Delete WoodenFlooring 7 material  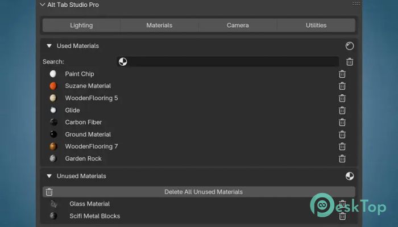tap(342, 146)
